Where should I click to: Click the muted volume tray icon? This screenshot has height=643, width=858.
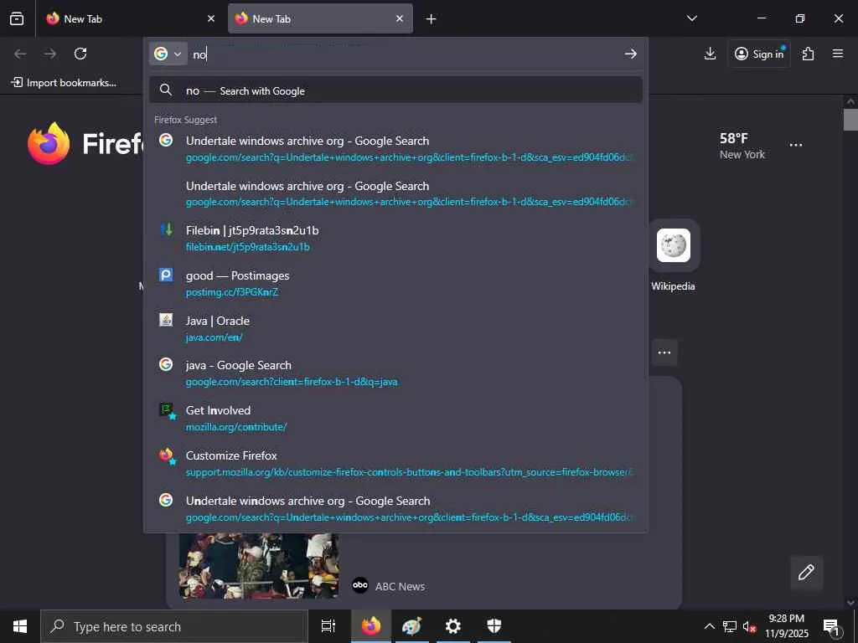[749, 626]
